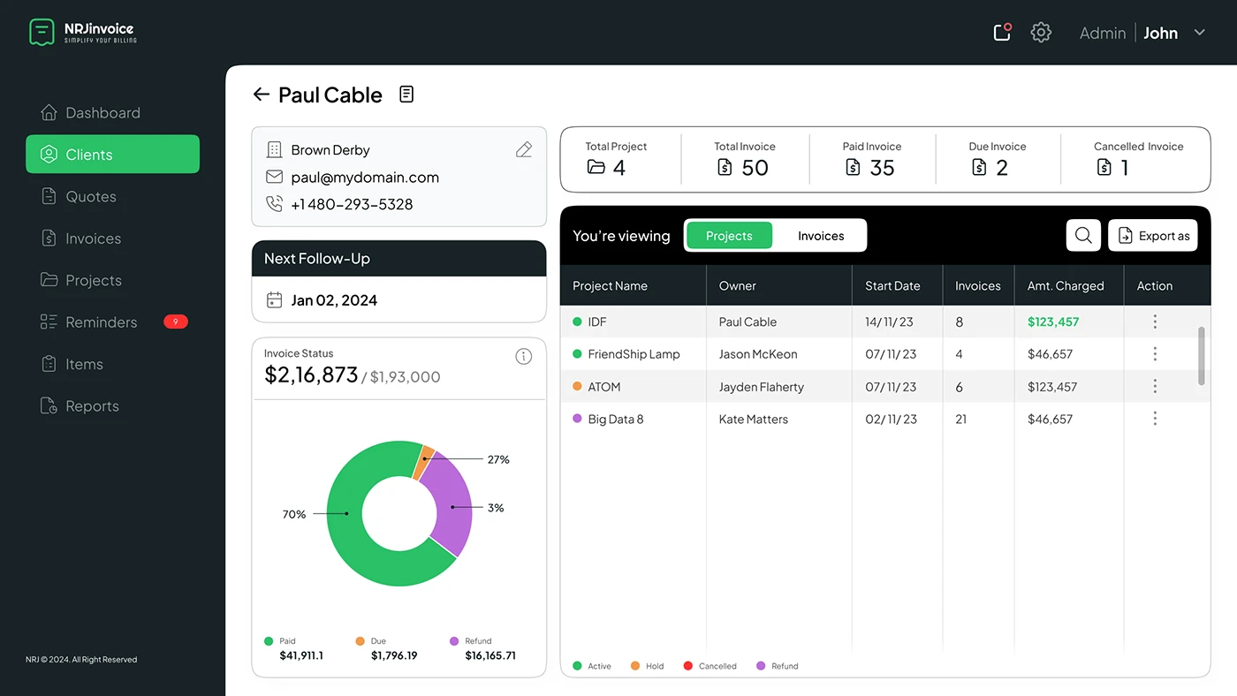1237x696 pixels.
Task: Click the Project Name column header
Action: [x=610, y=286]
